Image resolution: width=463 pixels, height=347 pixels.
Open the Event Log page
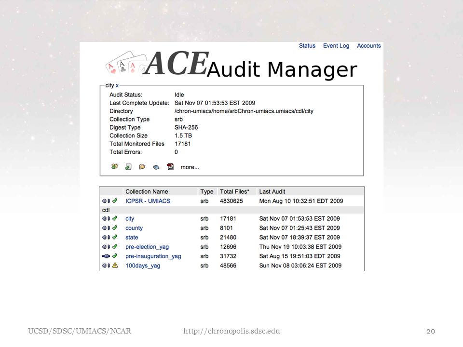point(336,46)
